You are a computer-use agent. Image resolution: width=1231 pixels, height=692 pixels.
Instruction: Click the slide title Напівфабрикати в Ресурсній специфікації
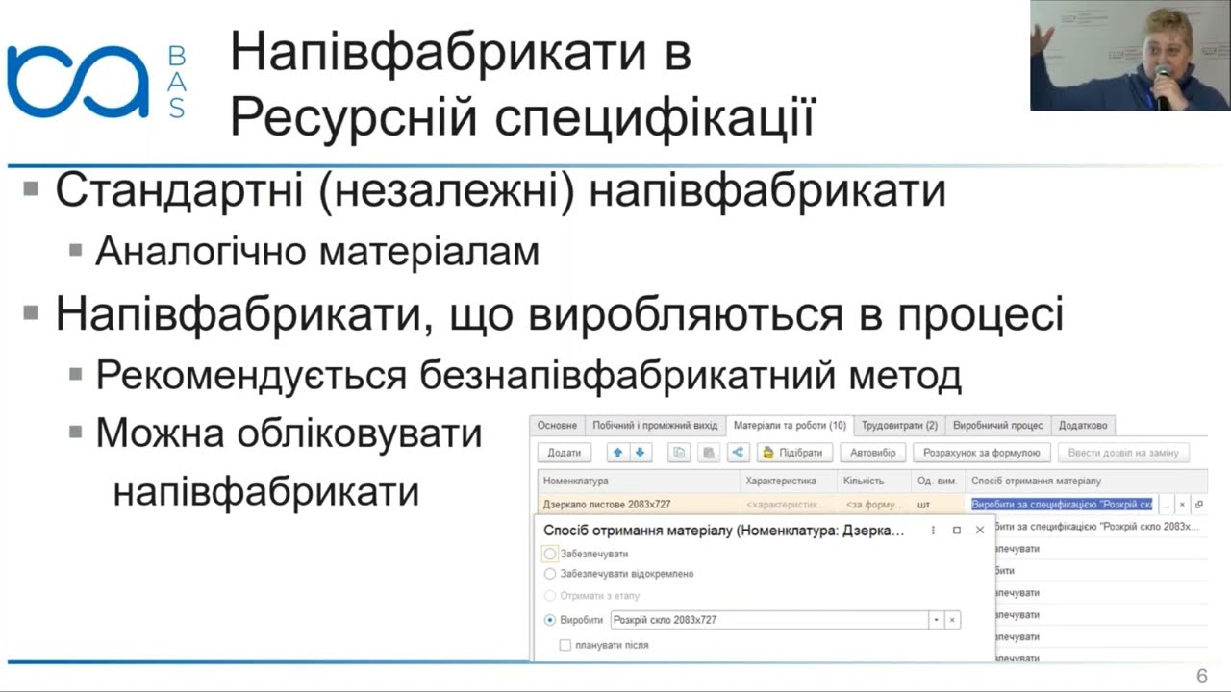pyautogui.click(x=522, y=86)
